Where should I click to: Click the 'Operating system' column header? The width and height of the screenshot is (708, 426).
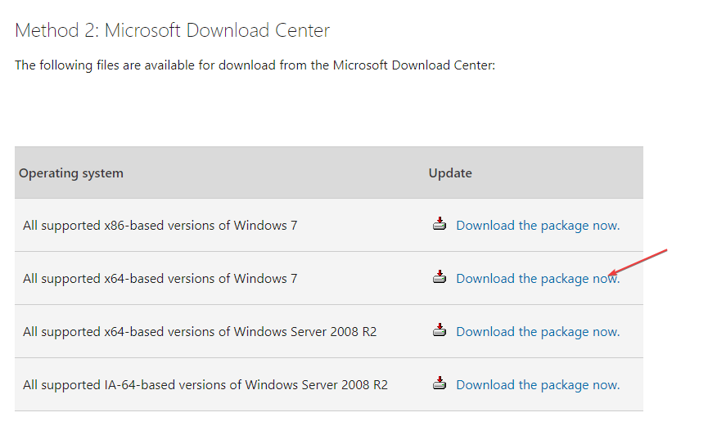[x=71, y=173]
